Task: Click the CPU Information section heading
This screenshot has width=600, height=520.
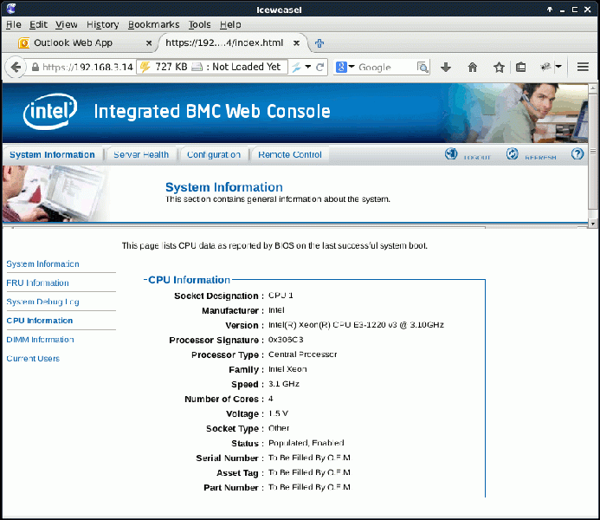Action: coord(189,280)
